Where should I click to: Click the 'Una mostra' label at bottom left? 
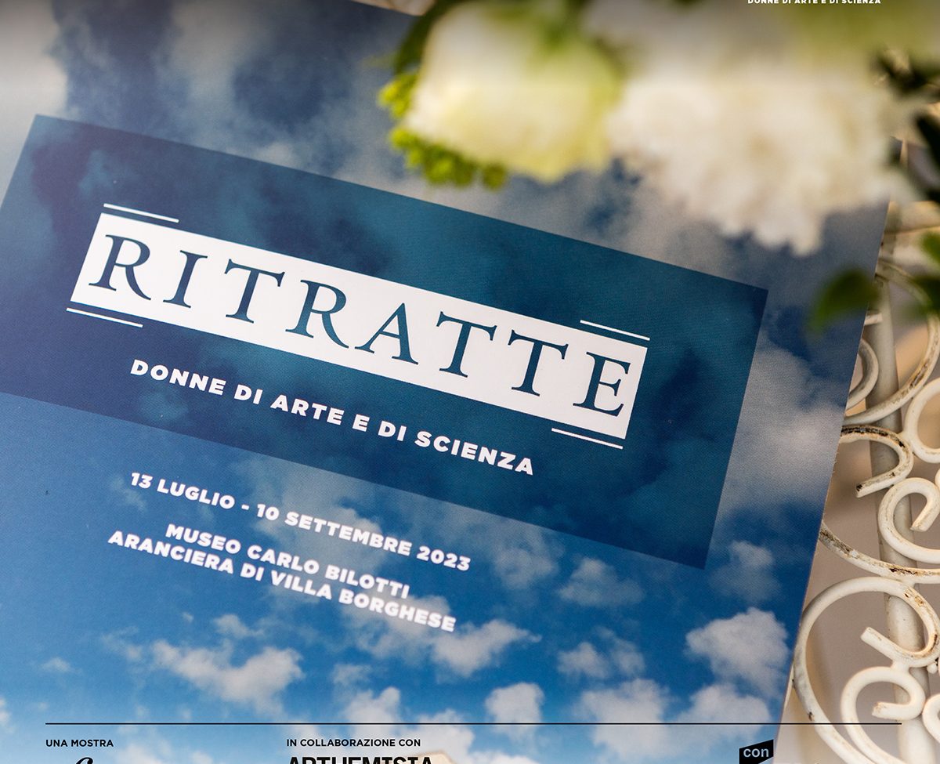coord(79,743)
